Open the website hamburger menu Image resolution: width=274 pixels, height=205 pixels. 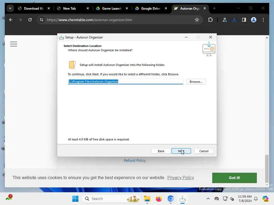click(14, 44)
